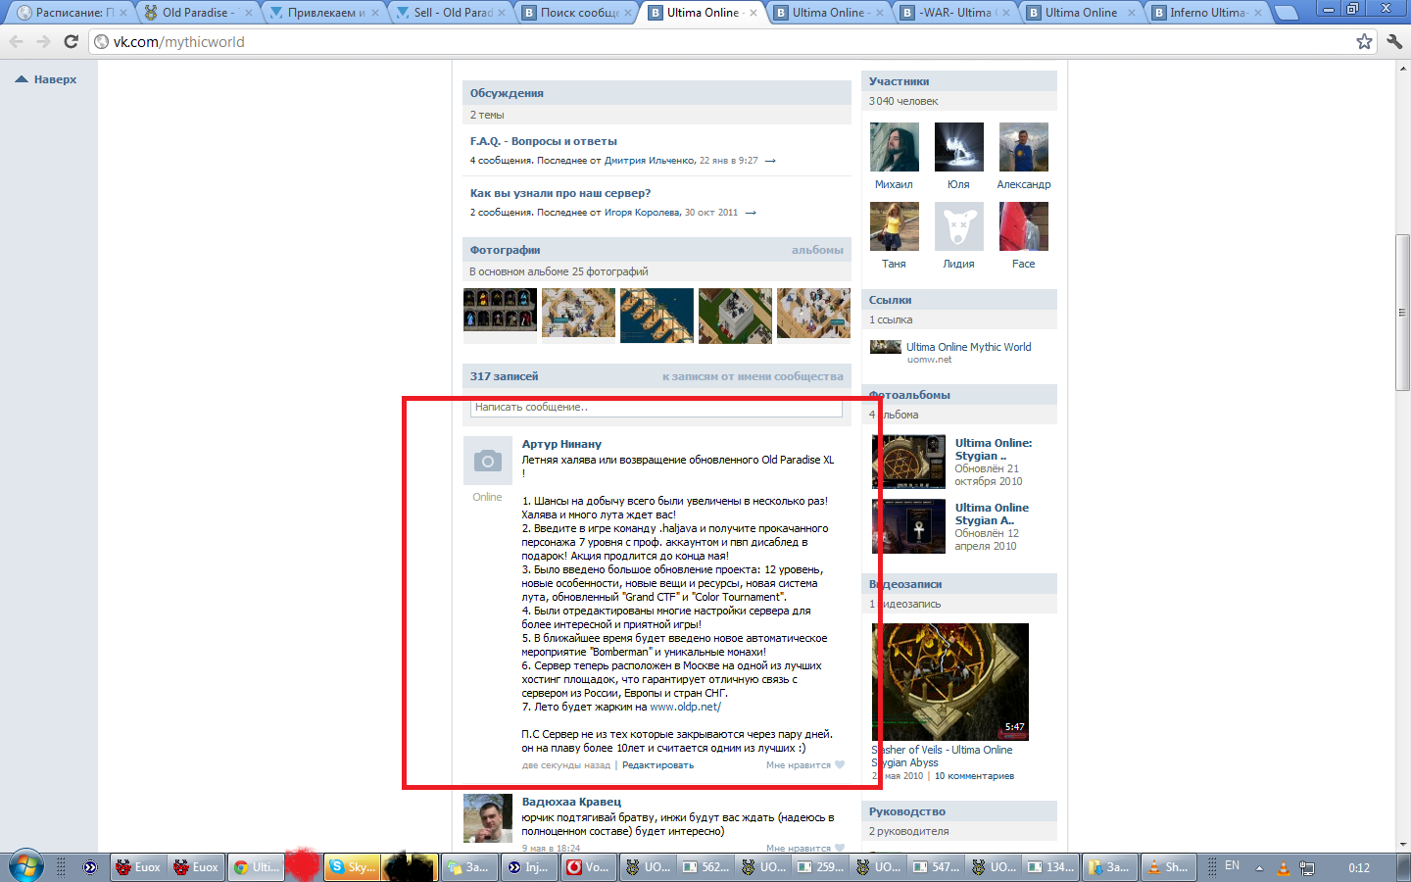Click Редактировать under the post
The width and height of the screenshot is (1411, 882).
(657, 765)
